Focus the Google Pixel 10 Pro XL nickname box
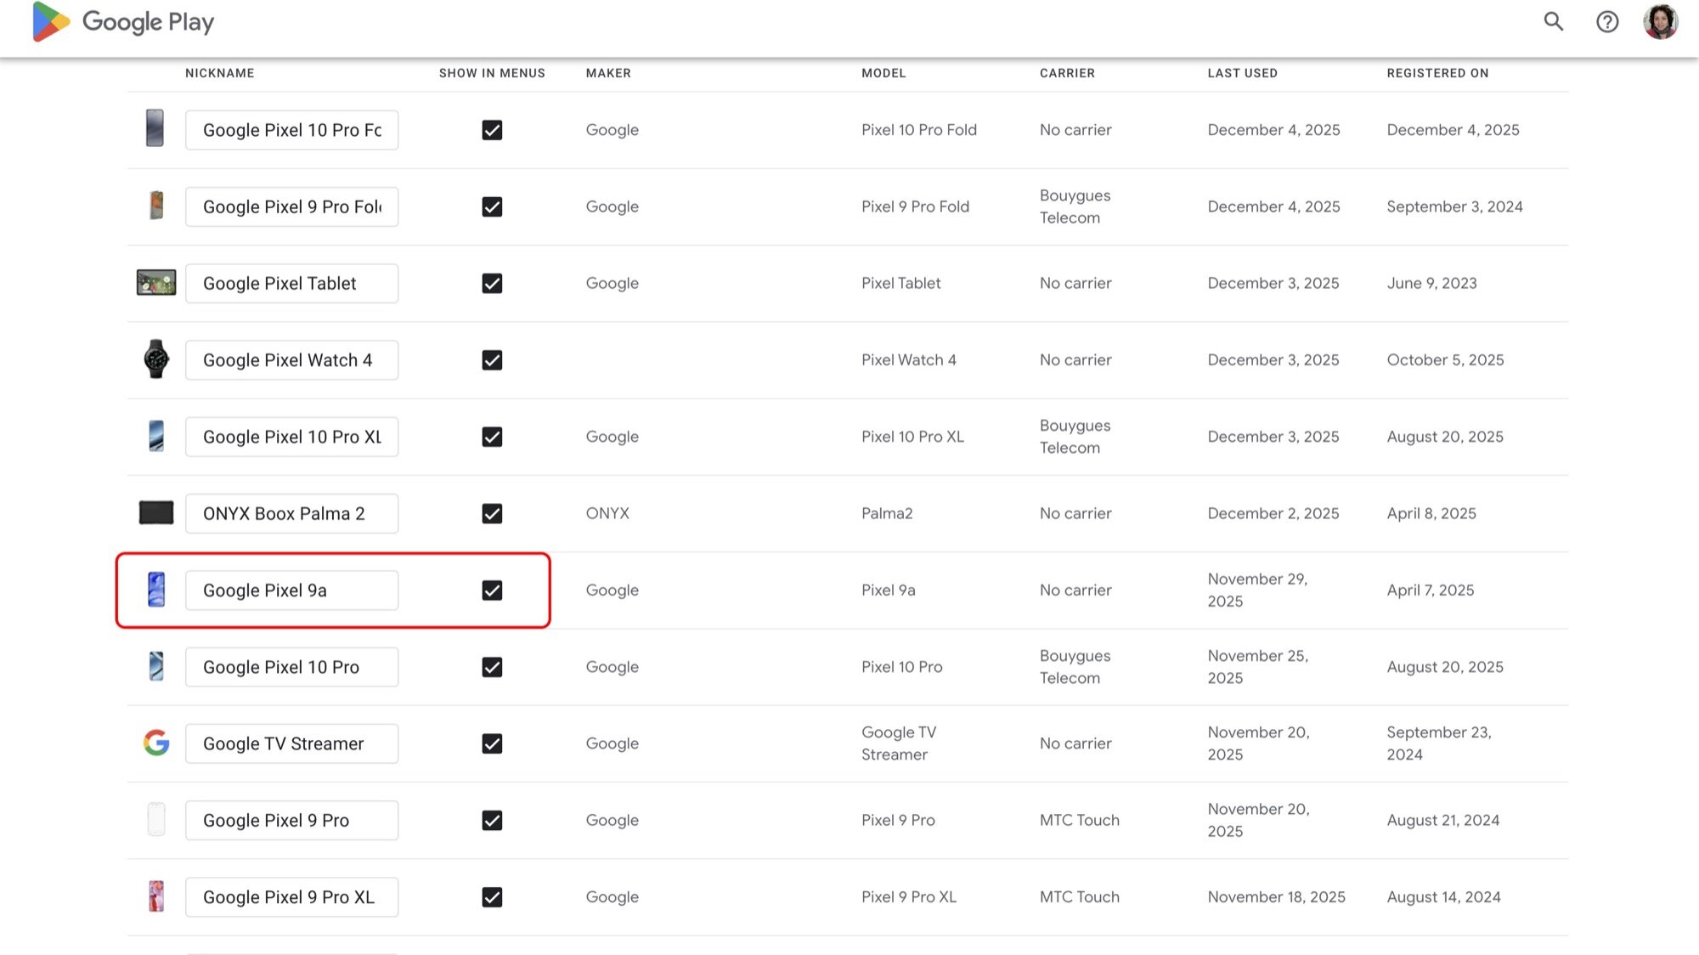The height and width of the screenshot is (955, 1699). click(x=291, y=437)
